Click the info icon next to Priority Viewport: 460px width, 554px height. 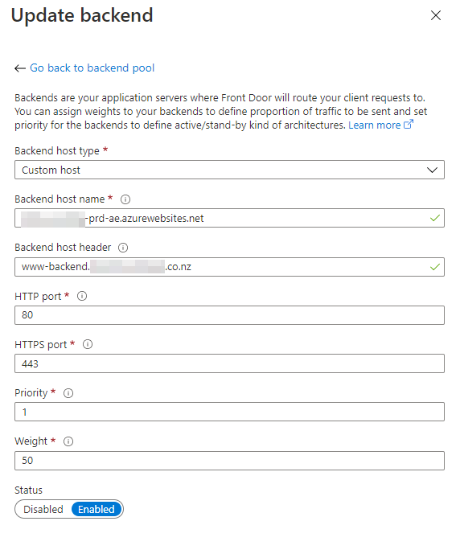68,393
